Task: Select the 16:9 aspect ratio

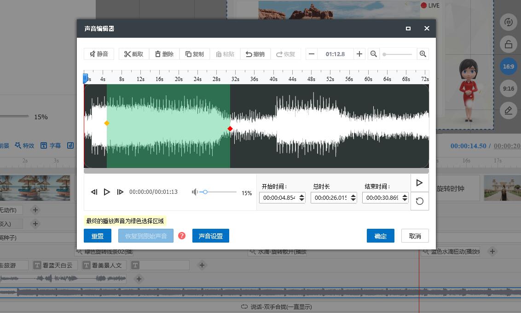Action: (508, 66)
